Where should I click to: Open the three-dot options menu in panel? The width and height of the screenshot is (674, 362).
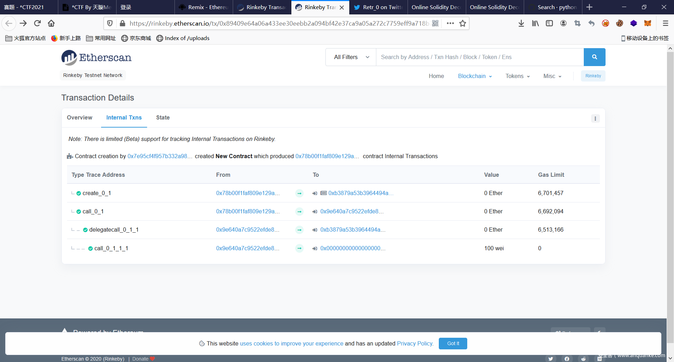click(x=595, y=118)
